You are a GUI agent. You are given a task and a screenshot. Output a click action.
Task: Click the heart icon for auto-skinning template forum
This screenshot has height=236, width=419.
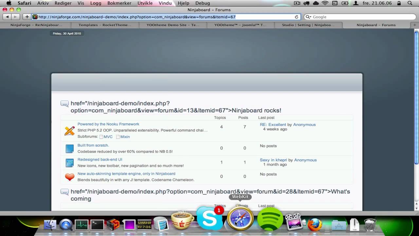70,177
